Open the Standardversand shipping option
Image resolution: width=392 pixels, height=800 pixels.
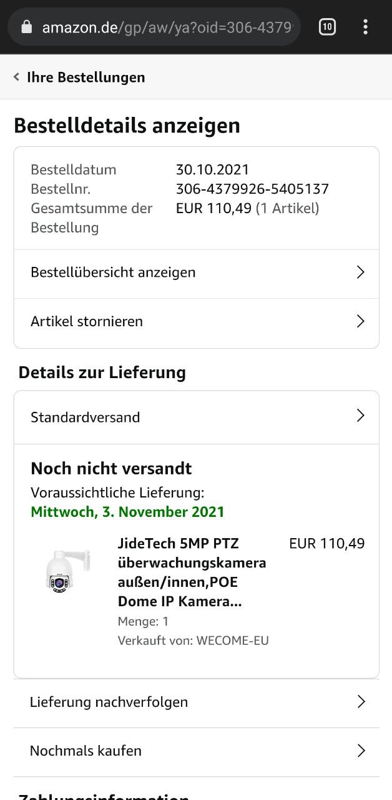86,417
